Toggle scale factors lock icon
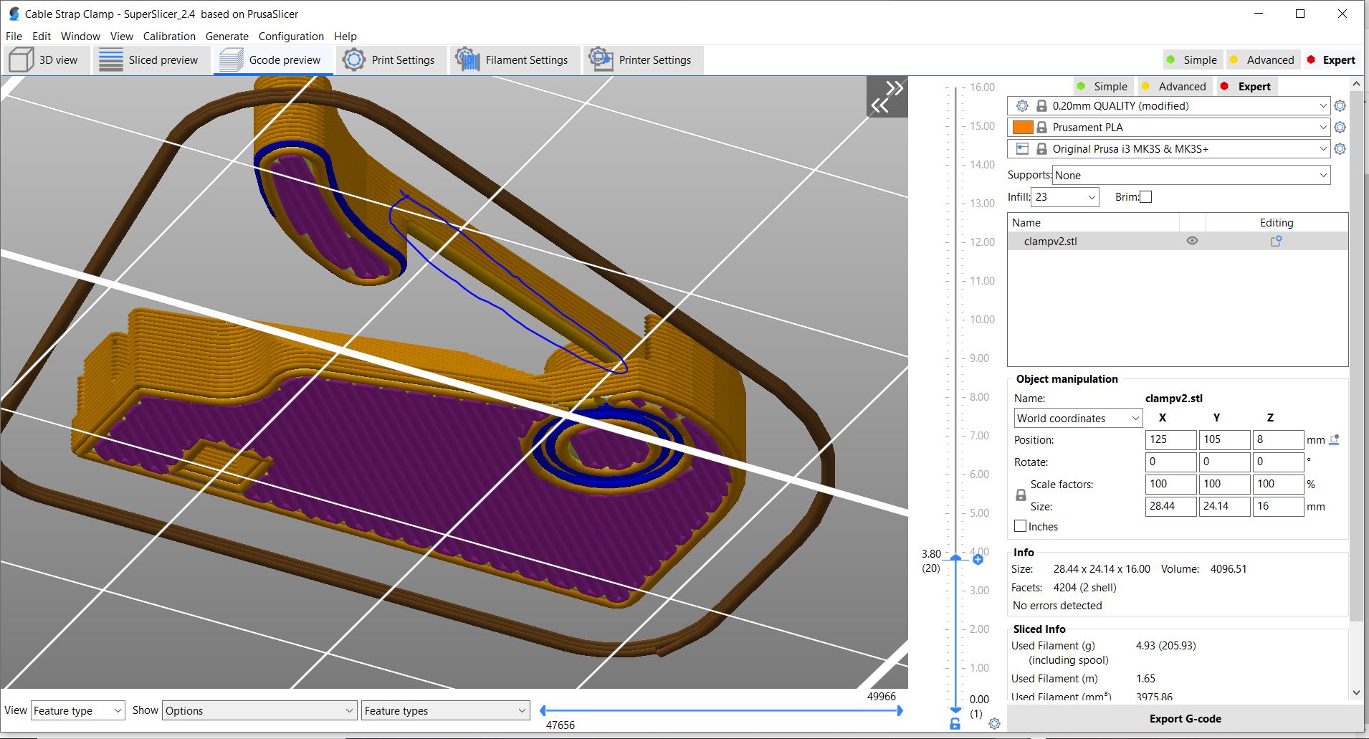1369x739 pixels. point(1021,495)
